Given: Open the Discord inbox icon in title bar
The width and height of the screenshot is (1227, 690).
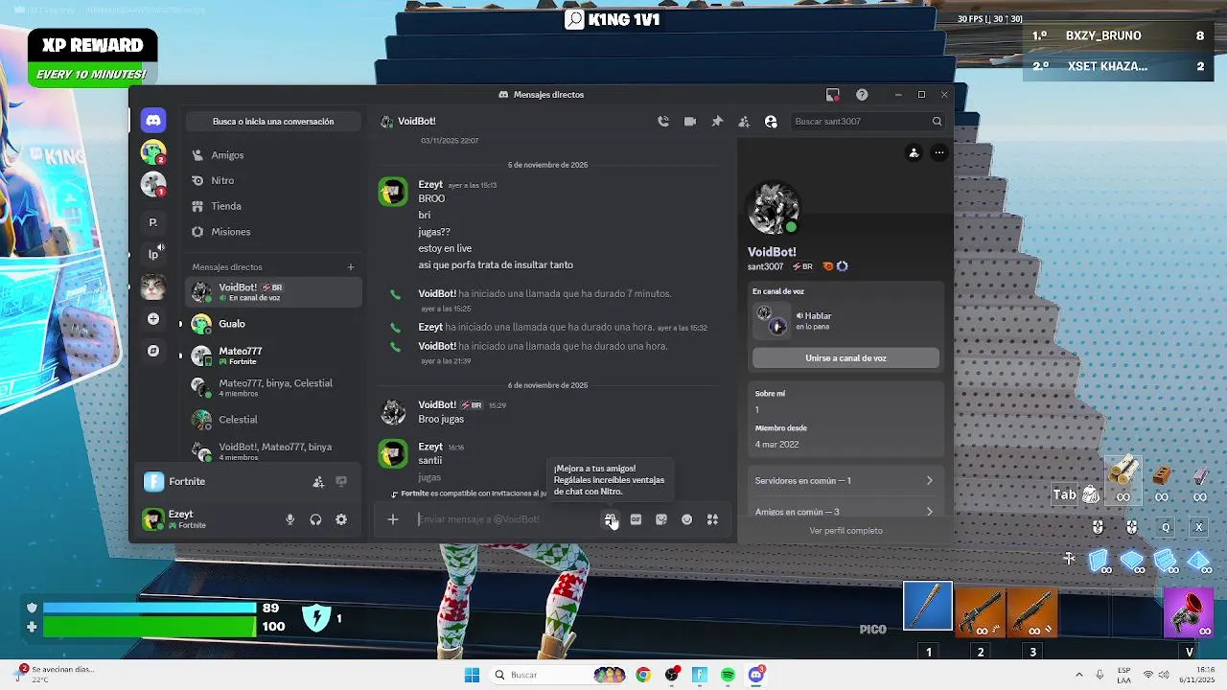Looking at the screenshot, I should (x=832, y=95).
